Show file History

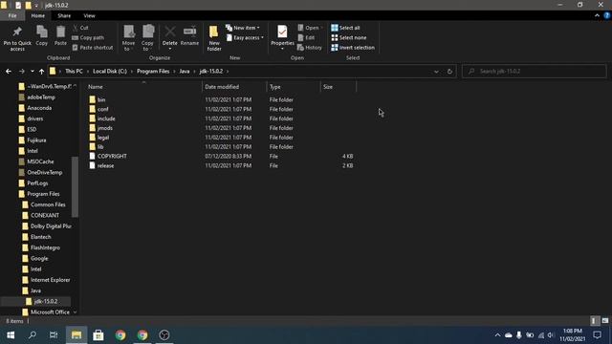click(310, 48)
